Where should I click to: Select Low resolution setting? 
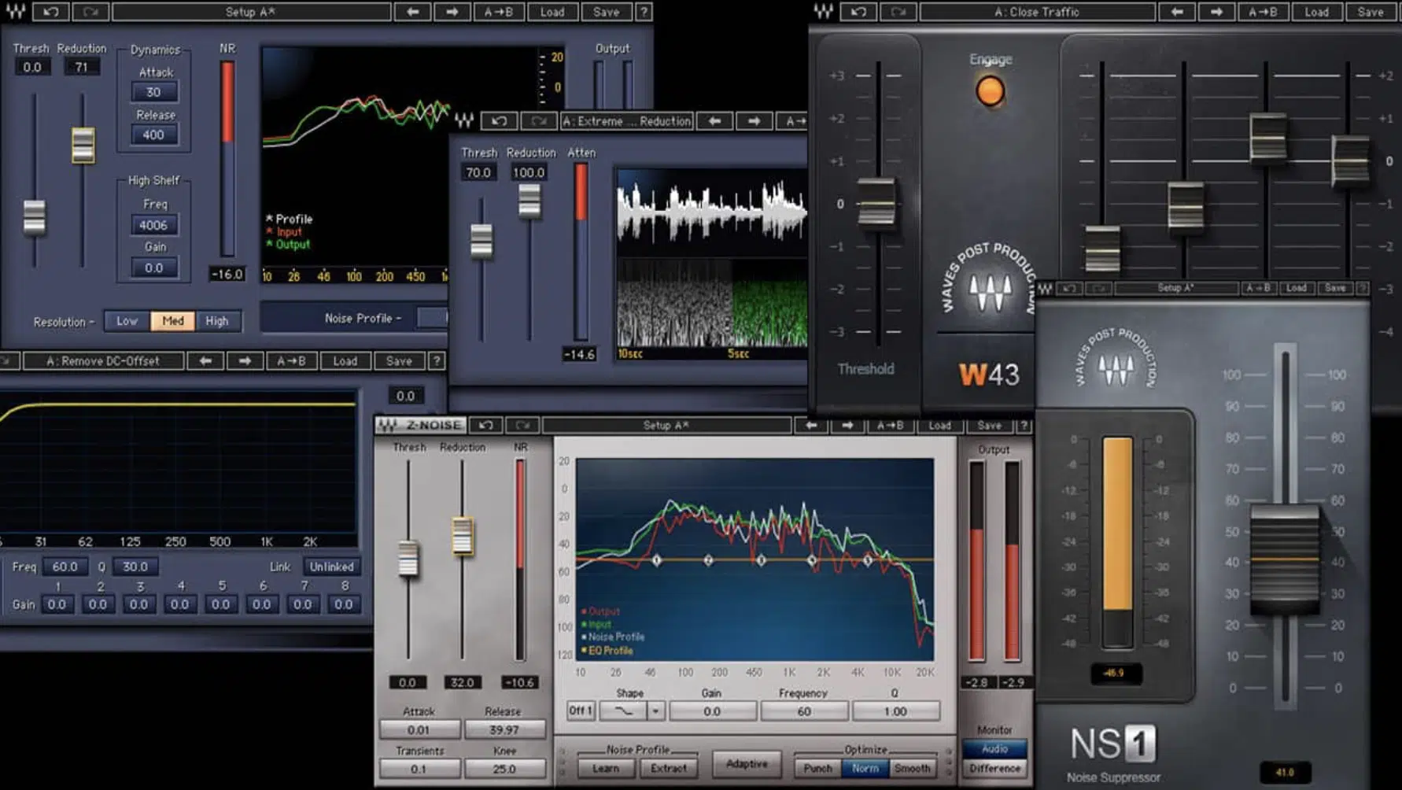point(127,321)
